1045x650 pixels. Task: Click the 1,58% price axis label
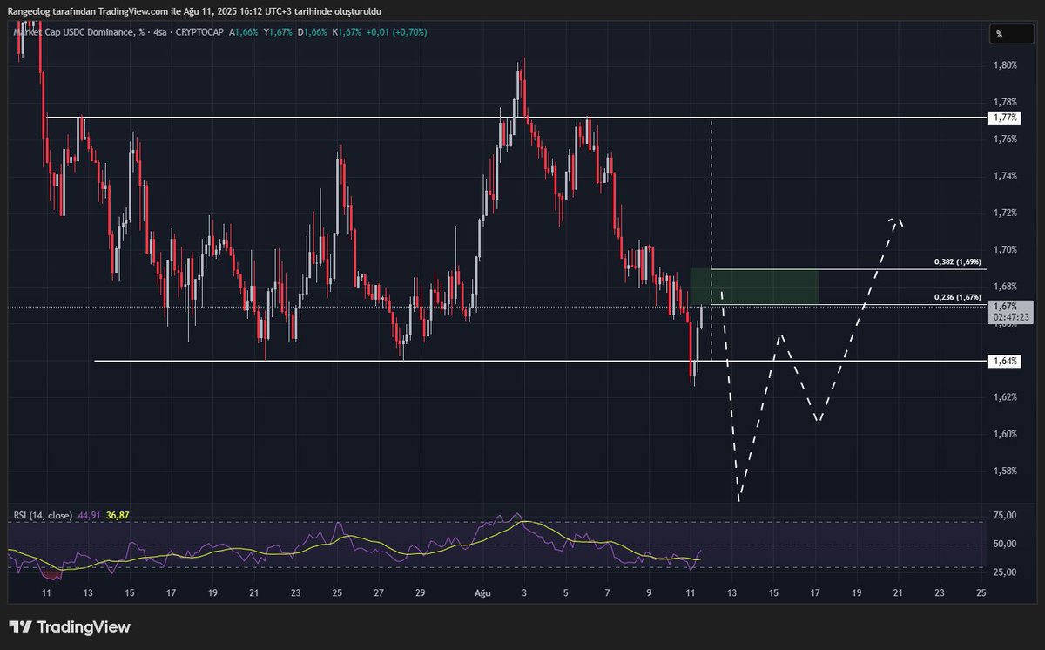(x=1005, y=471)
